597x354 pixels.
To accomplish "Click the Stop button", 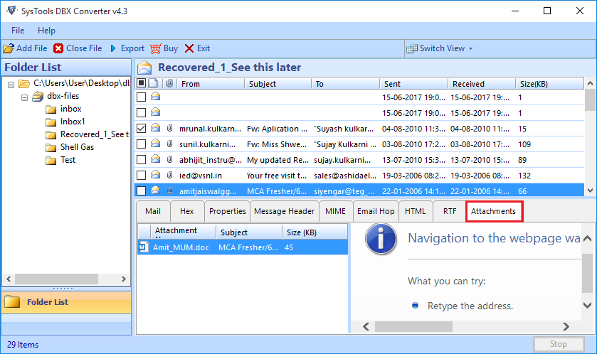I will [559, 344].
